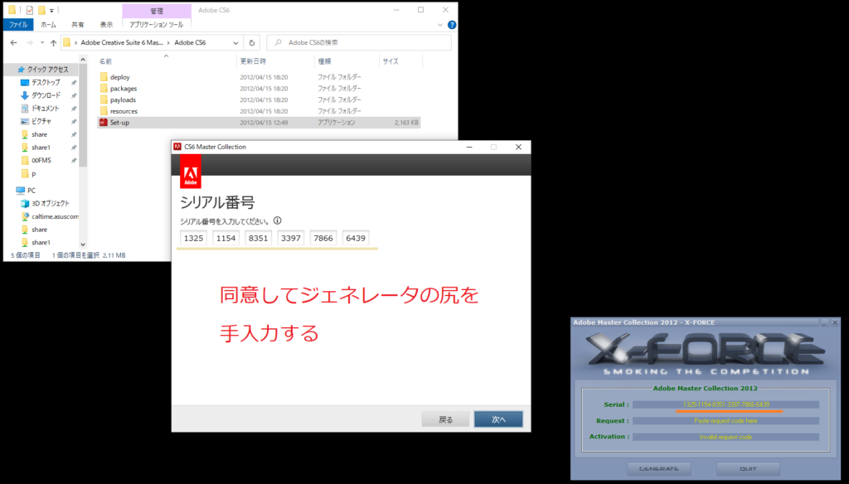
Task: Click the serial number field containing 1154
Action: (226, 238)
